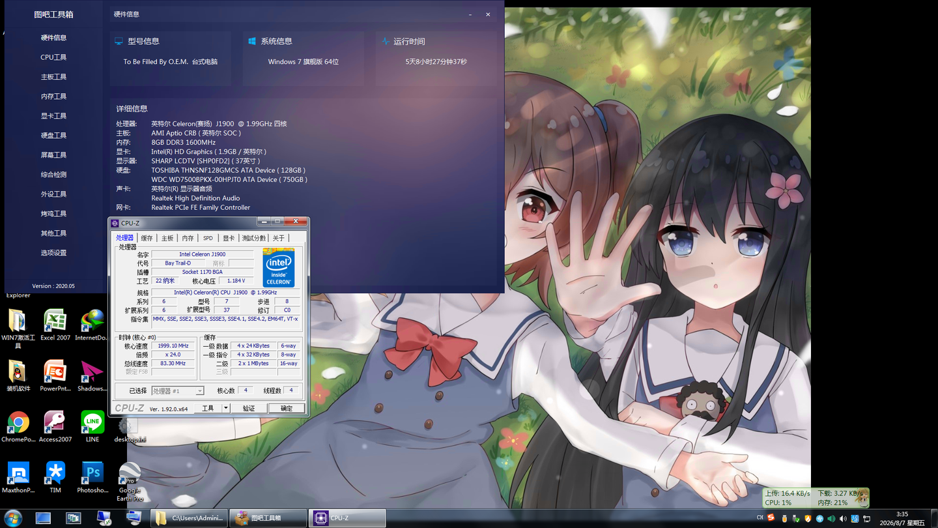Open 内存工具 in the 图吧工具箱 sidebar
938x528 pixels.
point(53,96)
